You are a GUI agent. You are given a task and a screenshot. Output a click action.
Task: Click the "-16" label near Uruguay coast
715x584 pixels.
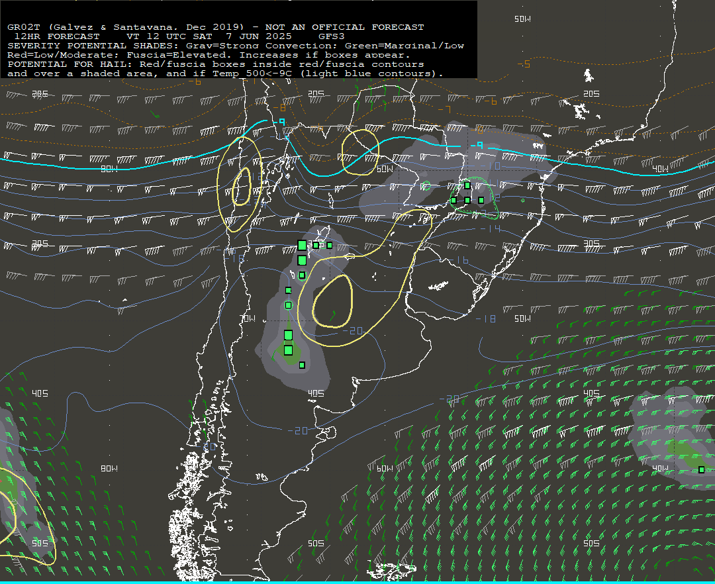(458, 260)
